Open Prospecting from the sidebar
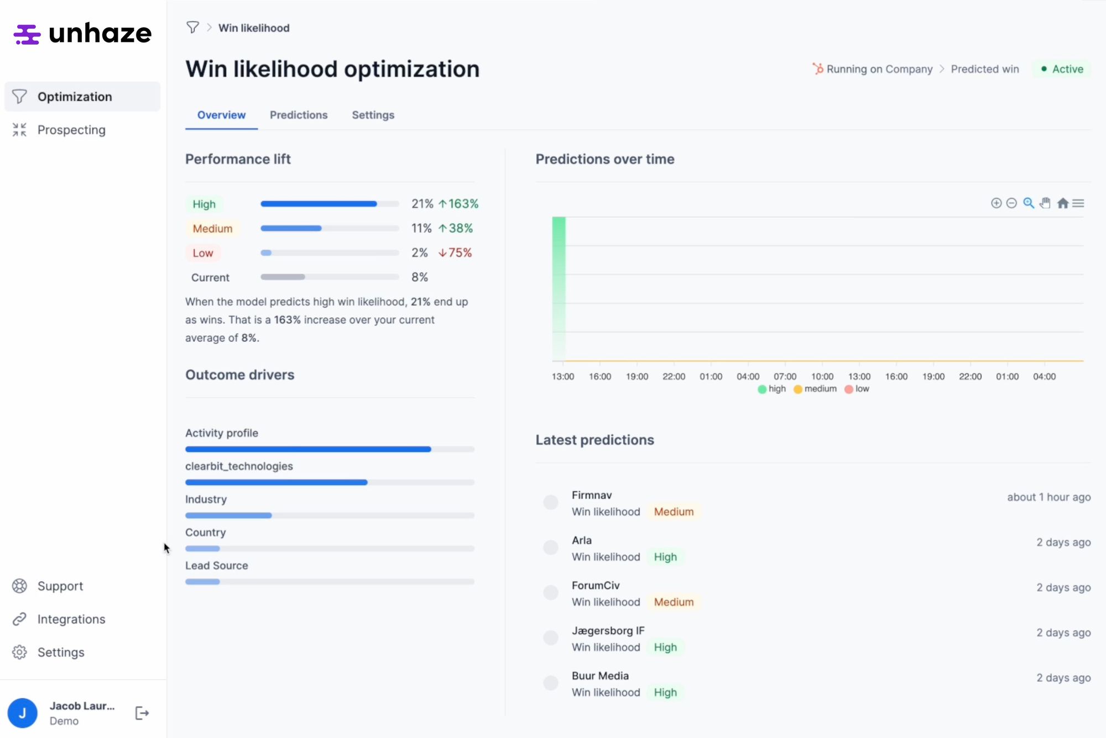The image size is (1106, 738). (71, 130)
